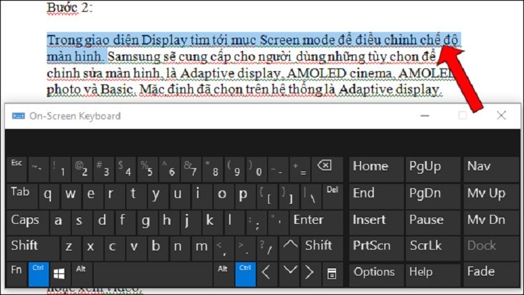Screen dimensions: 524x295
Task: Click the Mv Up key
Action: click(x=491, y=196)
